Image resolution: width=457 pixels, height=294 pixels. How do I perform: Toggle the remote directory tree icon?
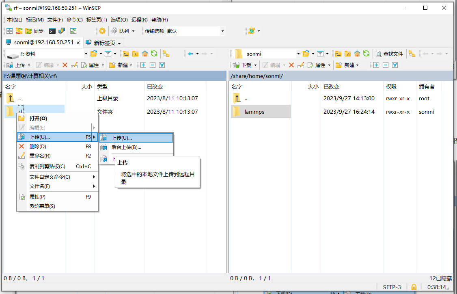pos(412,54)
